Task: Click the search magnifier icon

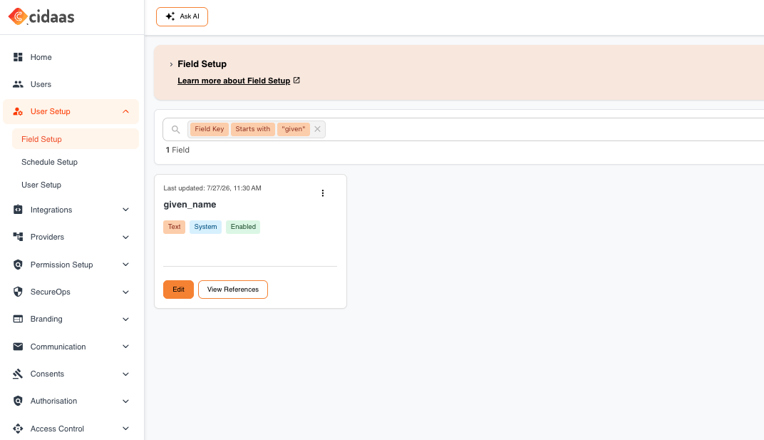Action: pos(176,129)
